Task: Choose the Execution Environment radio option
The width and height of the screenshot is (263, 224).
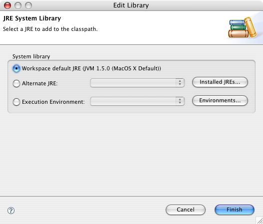Action: pyautogui.click(x=16, y=102)
